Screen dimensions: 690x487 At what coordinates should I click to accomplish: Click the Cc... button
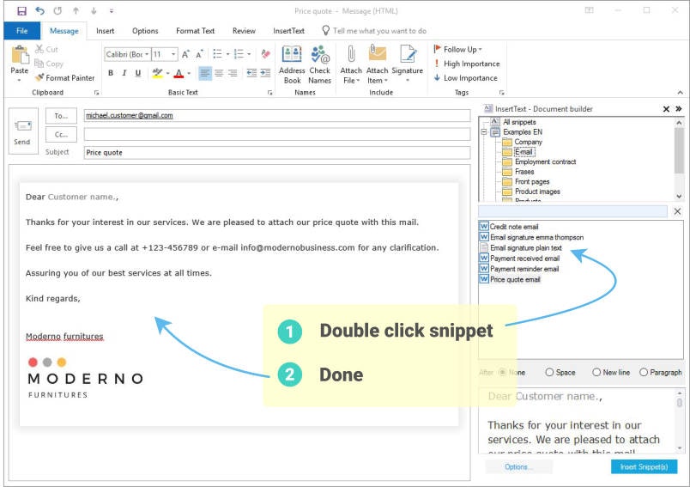61,134
